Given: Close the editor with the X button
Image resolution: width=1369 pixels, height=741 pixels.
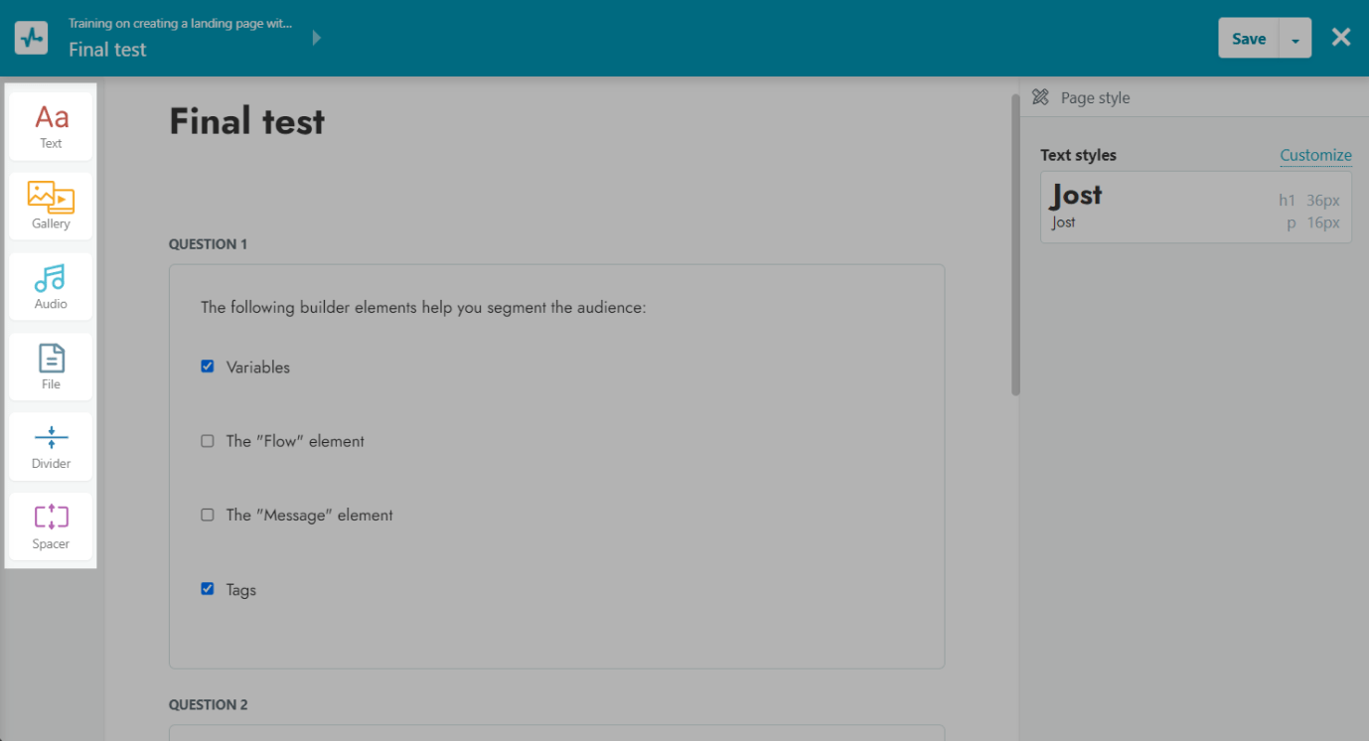Looking at the screenshot, I should 1341,38.
